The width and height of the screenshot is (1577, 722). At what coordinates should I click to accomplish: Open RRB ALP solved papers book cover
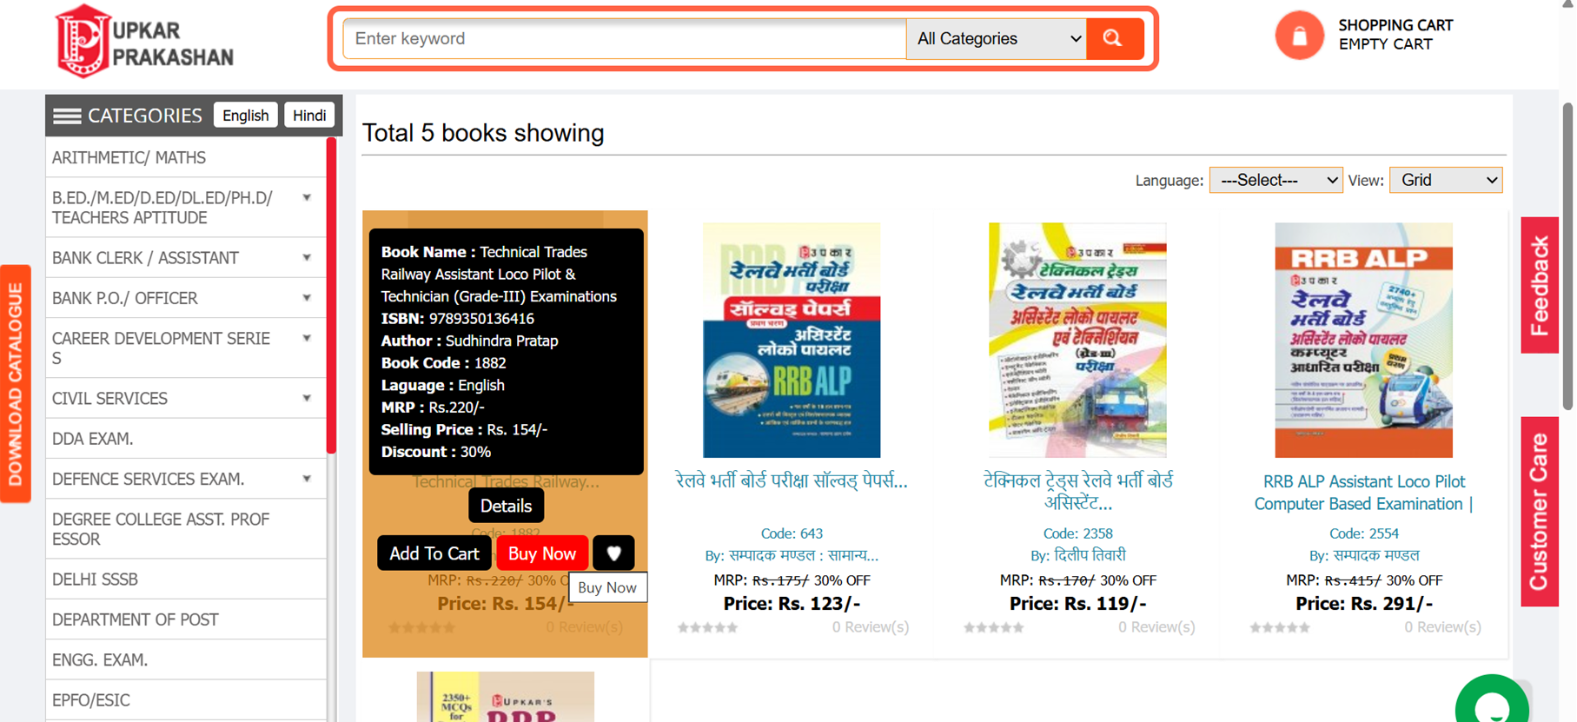[x=792, y=340]
